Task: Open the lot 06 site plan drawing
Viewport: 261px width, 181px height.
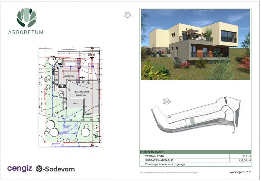Action: [x=70, y=97]
